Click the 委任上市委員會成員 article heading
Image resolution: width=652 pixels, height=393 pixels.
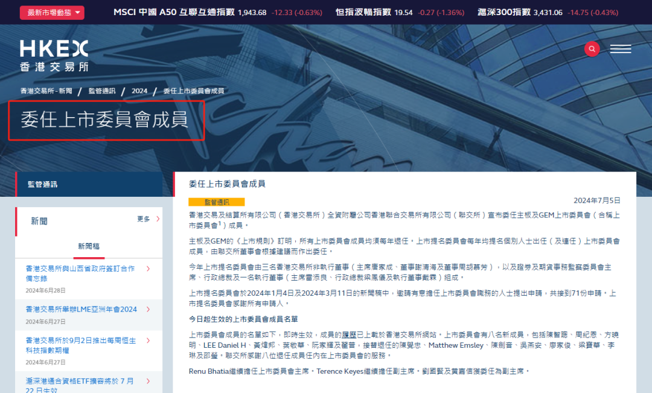coord(227,184)
